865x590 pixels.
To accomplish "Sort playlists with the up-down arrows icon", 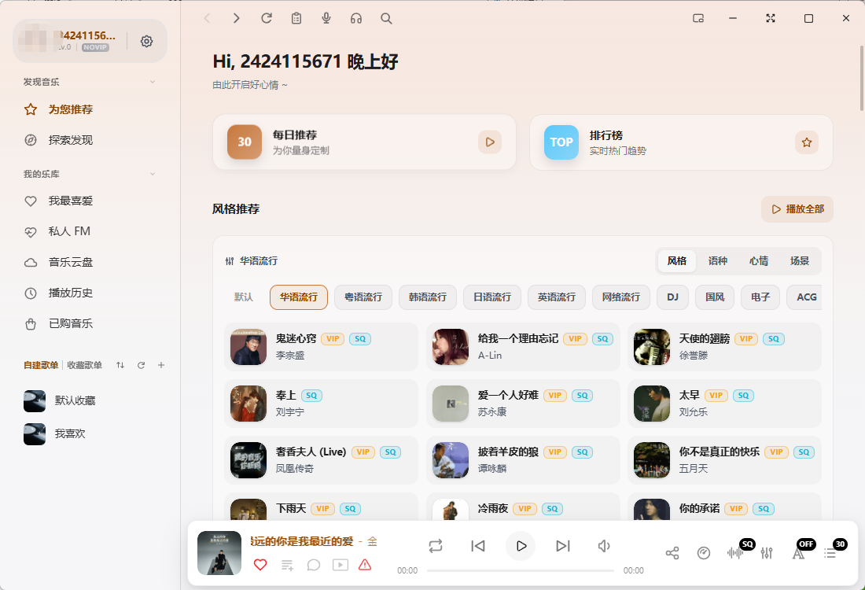I will point(120,365).
